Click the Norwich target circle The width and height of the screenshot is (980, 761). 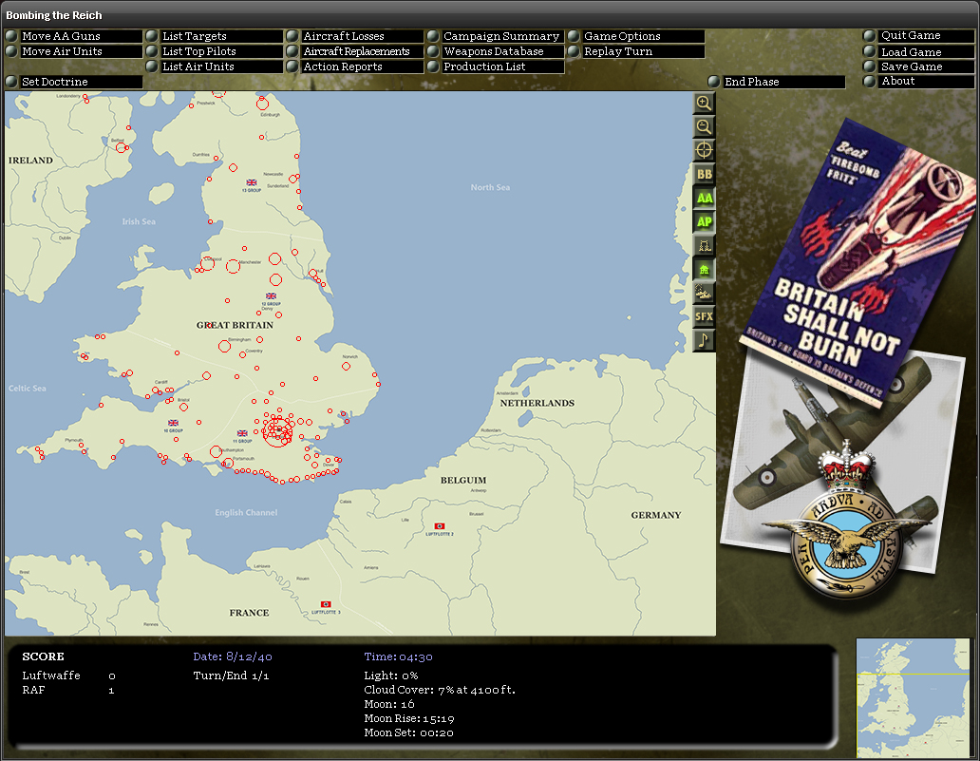coord(347,367)
